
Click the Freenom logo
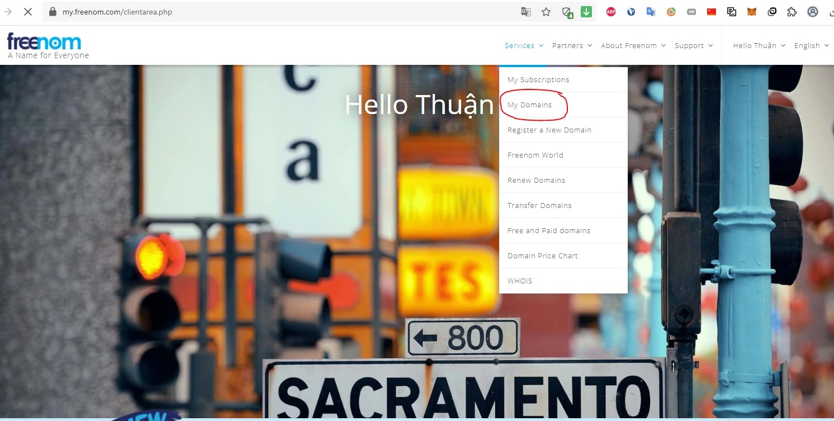tap(44, 41)
